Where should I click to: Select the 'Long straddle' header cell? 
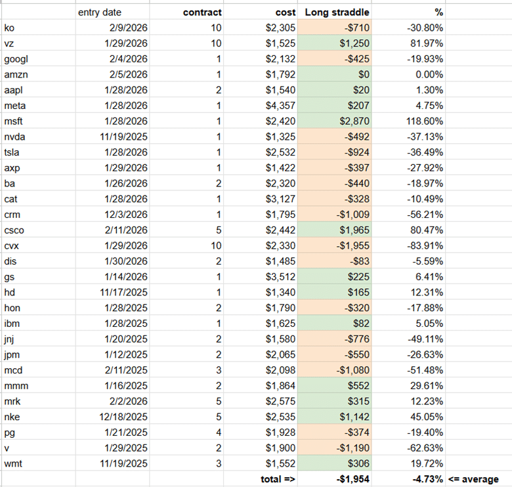pos(335,12)
